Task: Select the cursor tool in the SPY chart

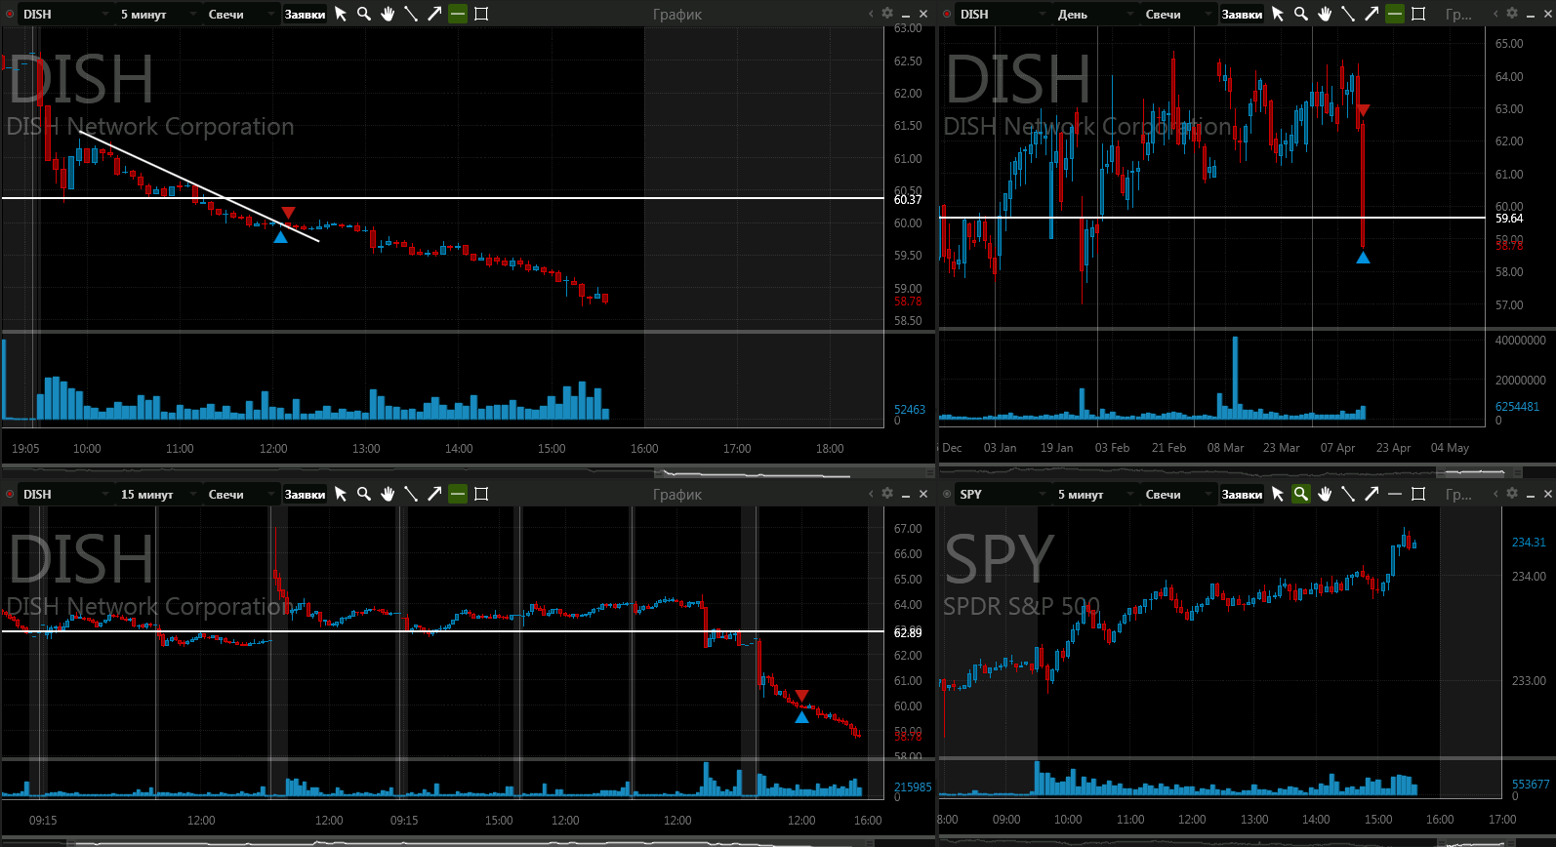Action: [x=1278, y=494]
